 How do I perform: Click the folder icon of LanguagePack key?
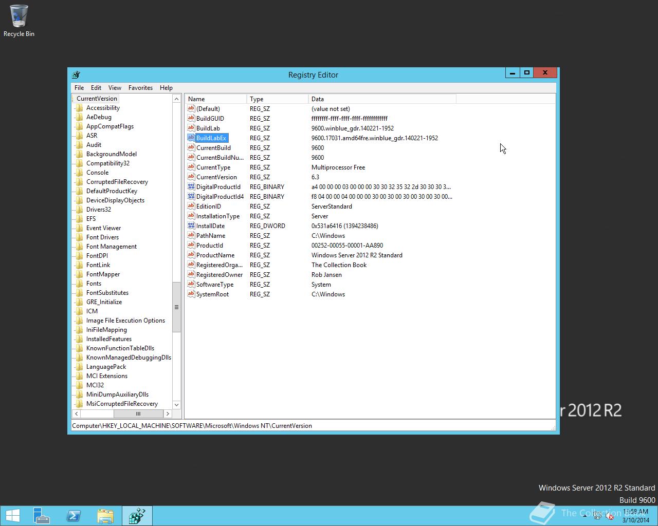click(x=79, y=367)
